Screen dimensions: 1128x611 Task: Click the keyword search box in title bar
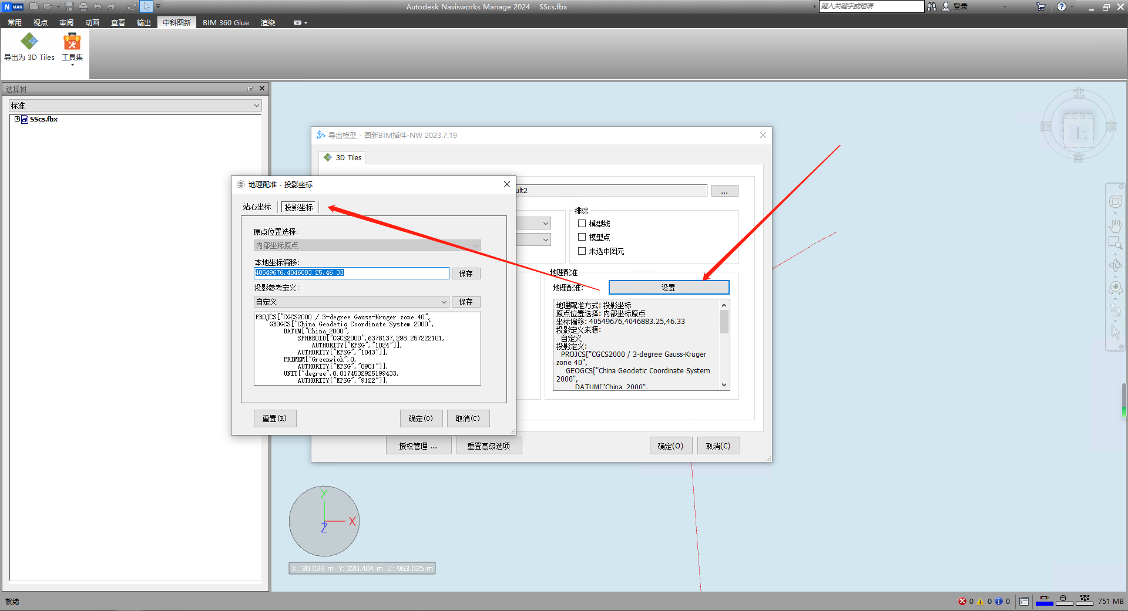point(871,6)
